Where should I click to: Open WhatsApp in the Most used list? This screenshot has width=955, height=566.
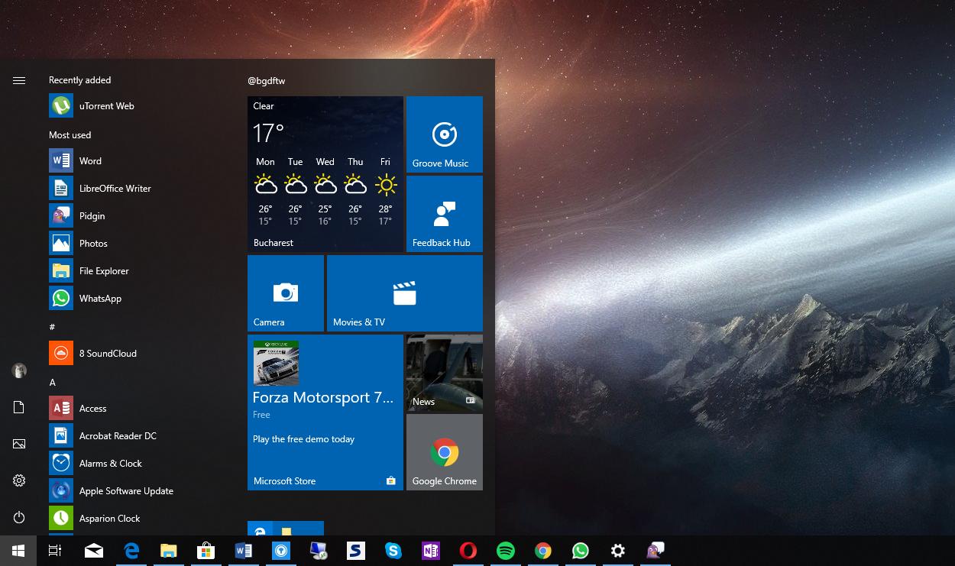point(99,299)
